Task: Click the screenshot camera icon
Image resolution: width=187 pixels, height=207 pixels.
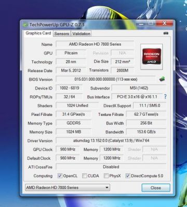Action: (166, 33)
